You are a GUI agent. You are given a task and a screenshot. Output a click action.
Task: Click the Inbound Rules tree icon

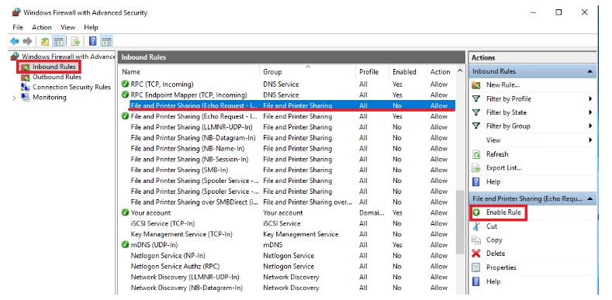[x=26, y=67]
